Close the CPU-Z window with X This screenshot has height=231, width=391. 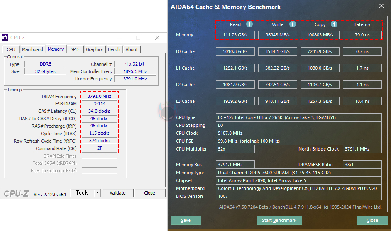click(x=157, y=38)
